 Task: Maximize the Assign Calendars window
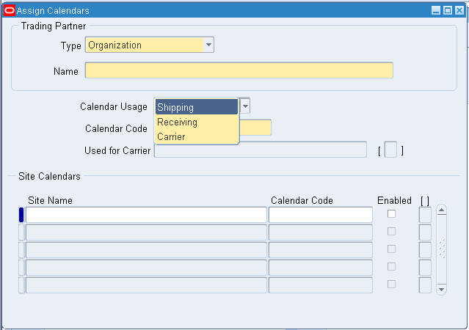[x=447, y=10]
